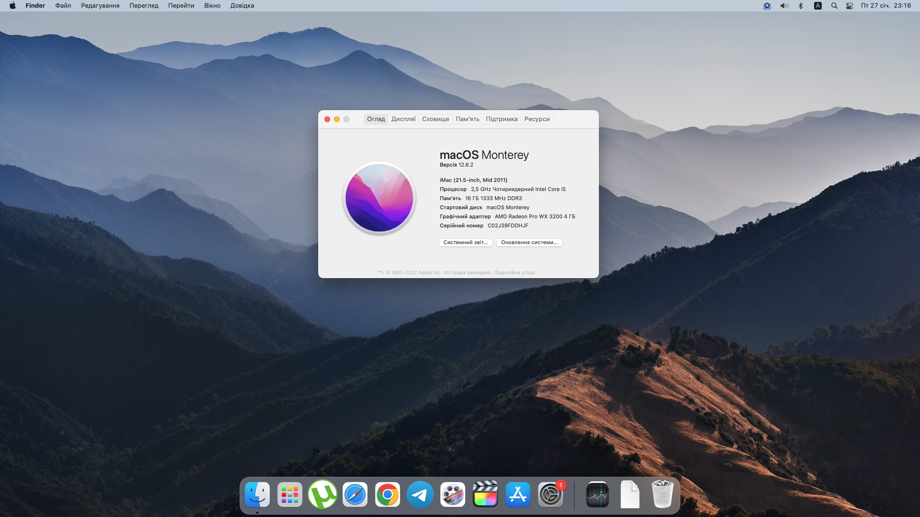
Task: Open Final Cut Pro in Dock
Action: (485, 495)
